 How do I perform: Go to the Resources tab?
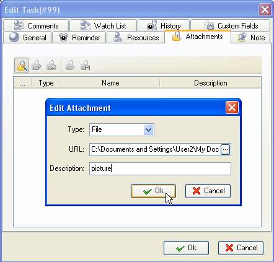[x=136, y=38]
